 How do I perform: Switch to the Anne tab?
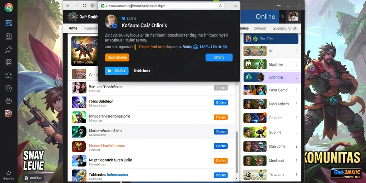click(73, 28)
